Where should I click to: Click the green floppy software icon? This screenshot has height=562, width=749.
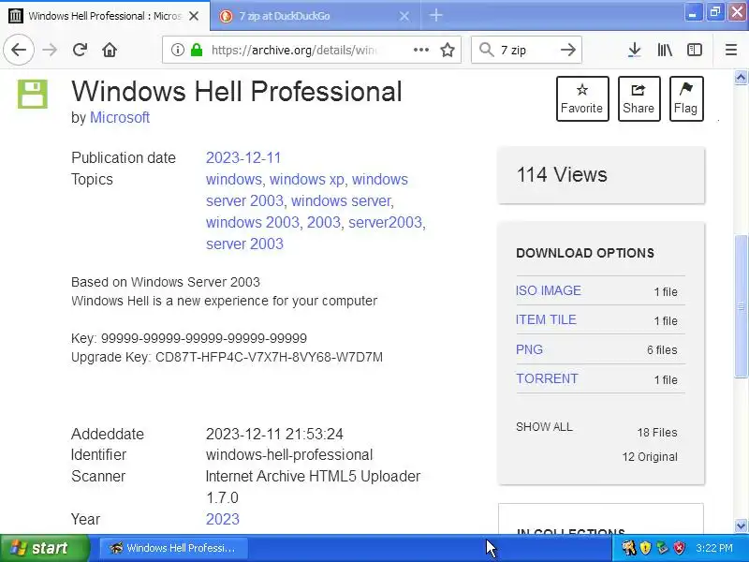[33, 94]
